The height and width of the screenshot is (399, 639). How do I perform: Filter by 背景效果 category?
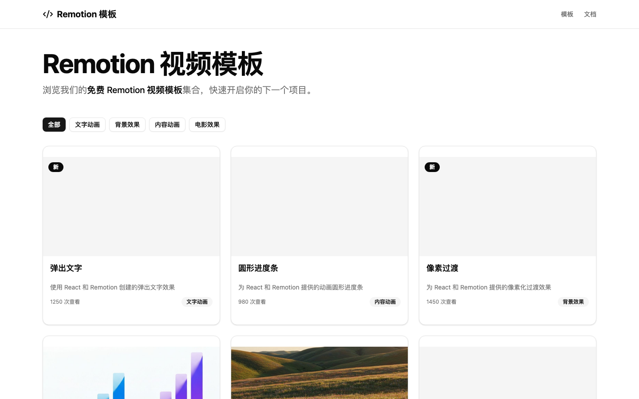coord(127,125)
